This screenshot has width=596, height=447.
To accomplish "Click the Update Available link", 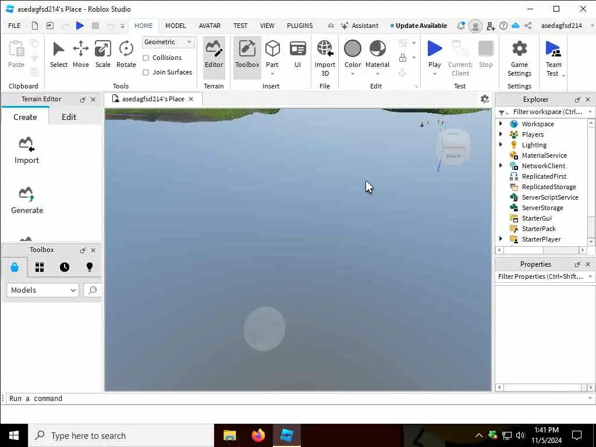I will tap(418, 26).
